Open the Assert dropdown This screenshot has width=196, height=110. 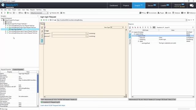click(x=167, y=27)
